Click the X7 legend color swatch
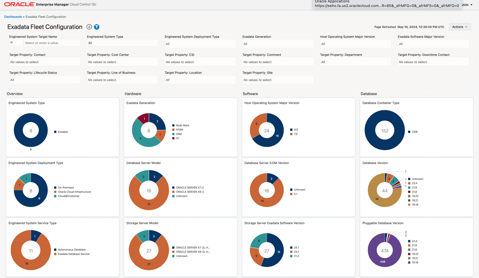 pos(173,138)
